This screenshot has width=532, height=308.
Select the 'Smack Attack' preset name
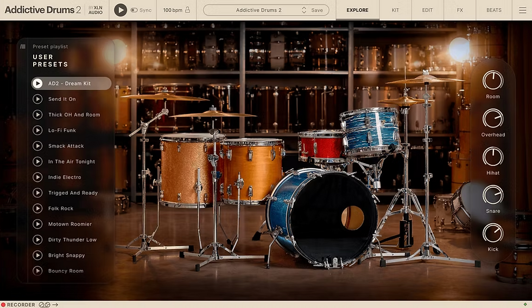[66, 146]
